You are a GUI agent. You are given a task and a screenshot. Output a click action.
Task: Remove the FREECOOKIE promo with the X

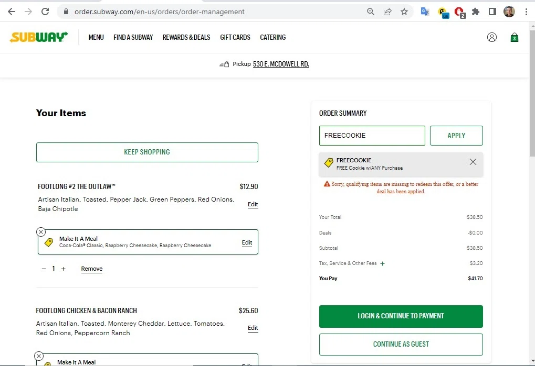473,162
